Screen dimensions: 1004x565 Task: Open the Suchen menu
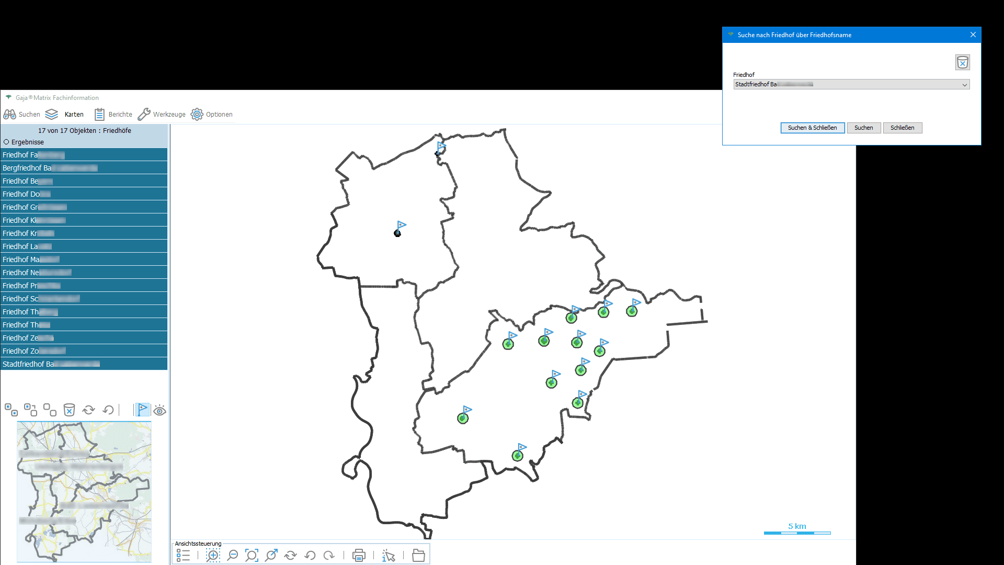[x=22, y=115]
